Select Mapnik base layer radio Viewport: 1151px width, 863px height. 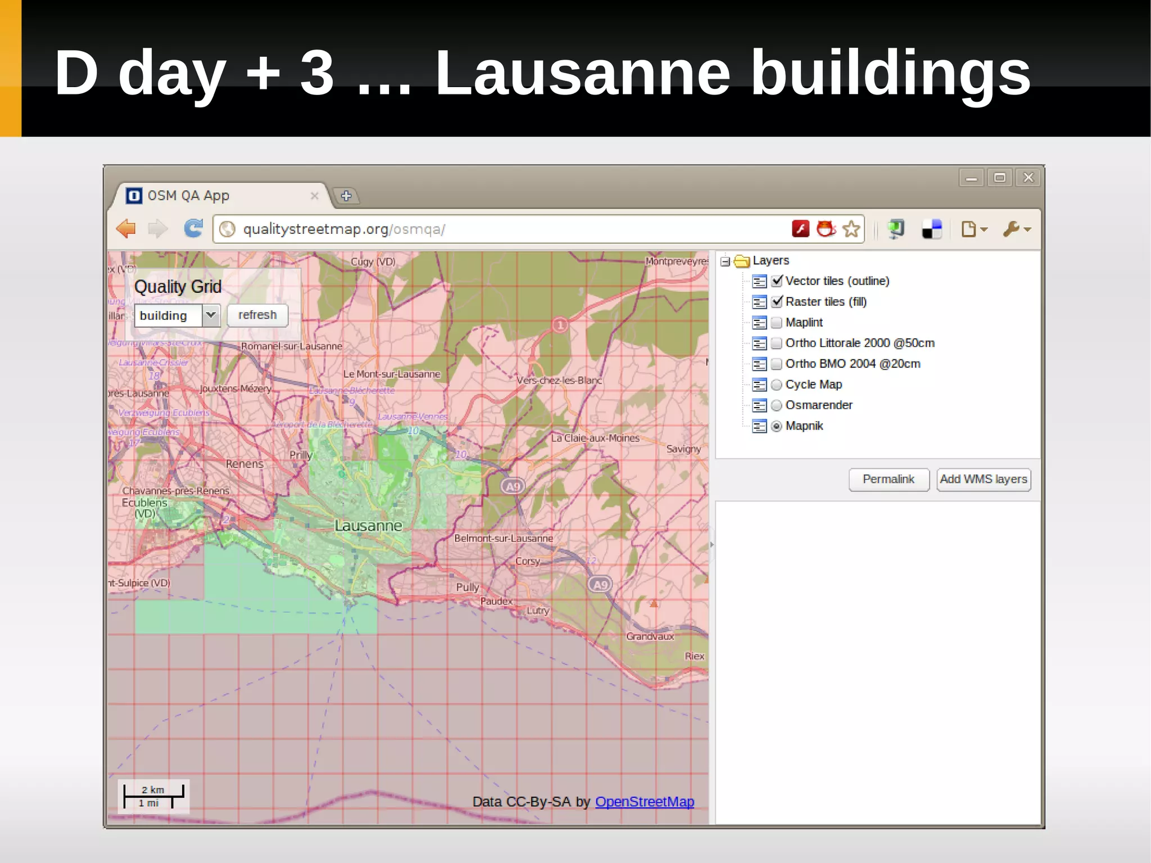[776, 426]
